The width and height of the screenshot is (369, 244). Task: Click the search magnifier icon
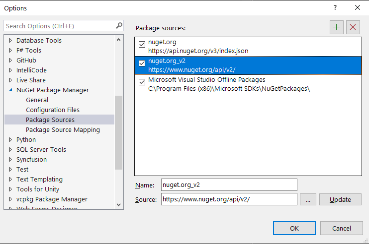[x=119, y=26]
